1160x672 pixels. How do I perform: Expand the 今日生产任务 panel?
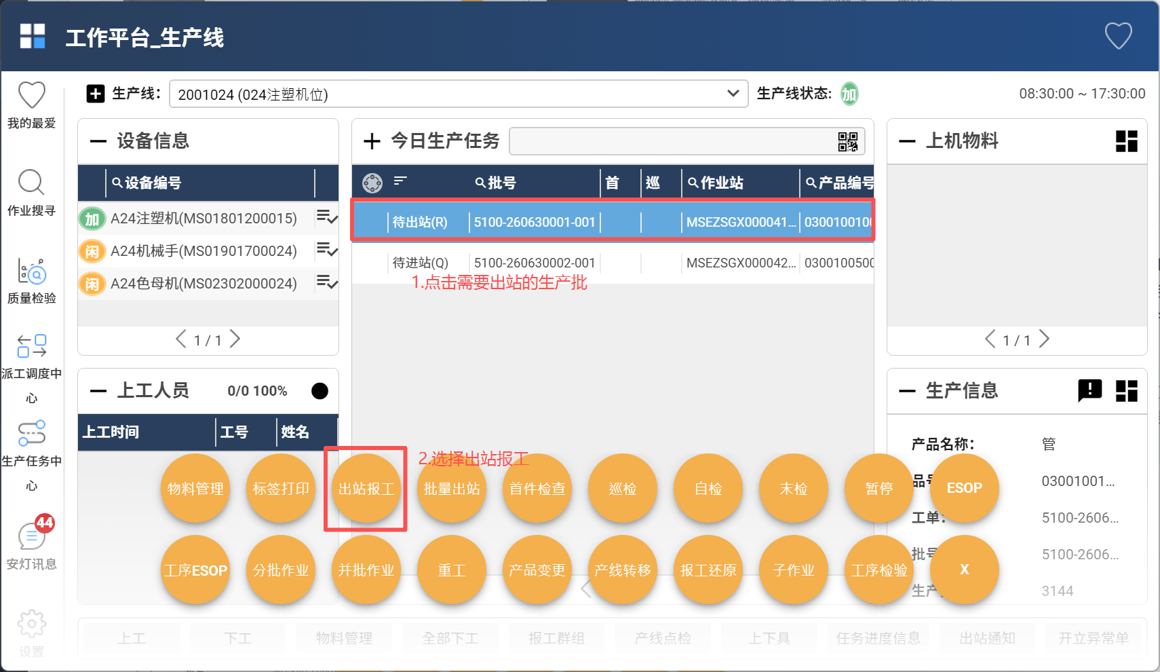(x=372, y=141)
